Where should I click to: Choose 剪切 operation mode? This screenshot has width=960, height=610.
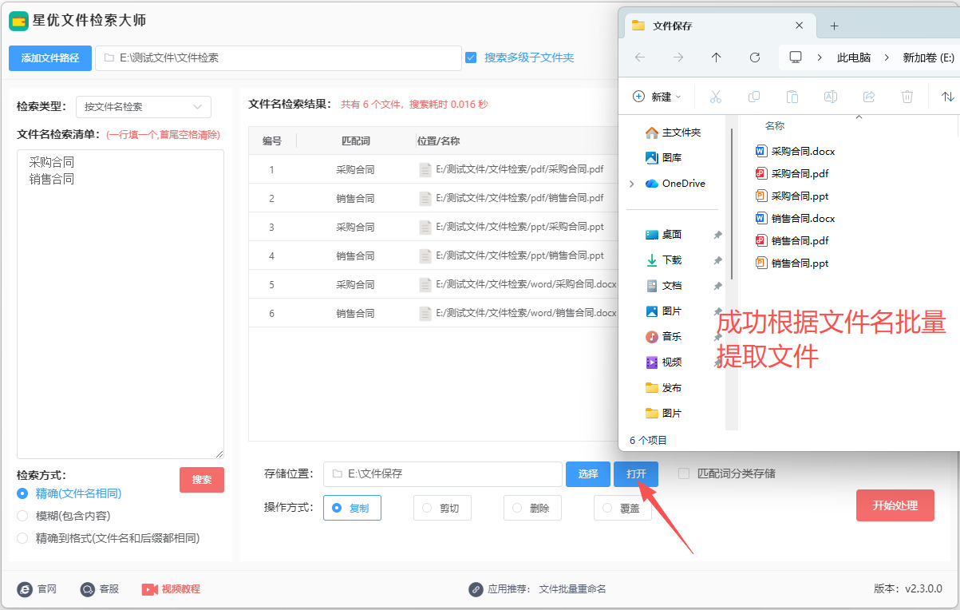click(442, 508)
